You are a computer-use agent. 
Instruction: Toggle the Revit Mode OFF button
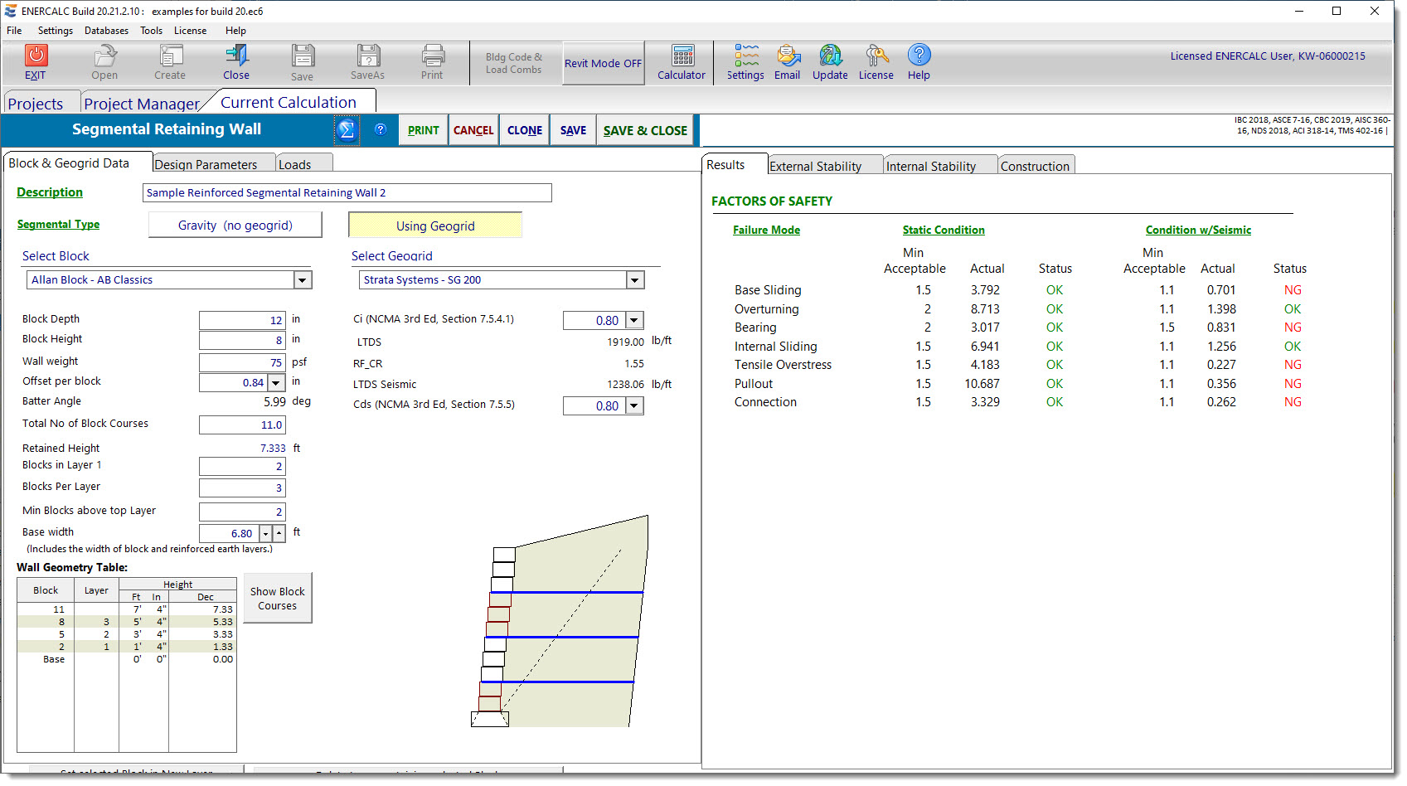click(x=603, y=63)
